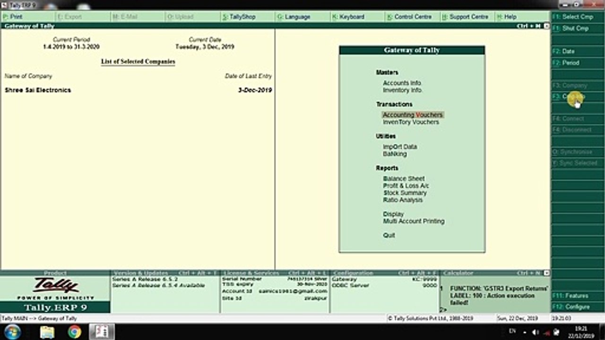Close Gateway of Tally panel with X icon
Screen dimensions: 605x340
pyautogui.click(x=547, y=26)
